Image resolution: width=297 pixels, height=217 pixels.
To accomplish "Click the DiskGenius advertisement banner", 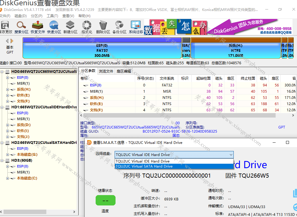I will tap(218, 27).
